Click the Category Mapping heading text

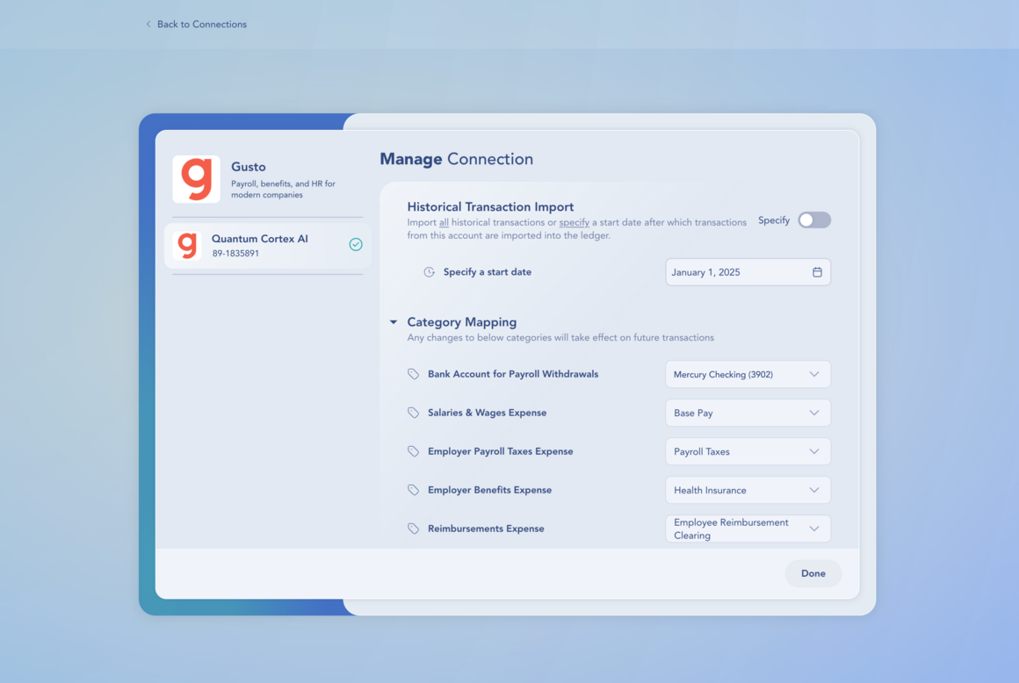[461, 322]
